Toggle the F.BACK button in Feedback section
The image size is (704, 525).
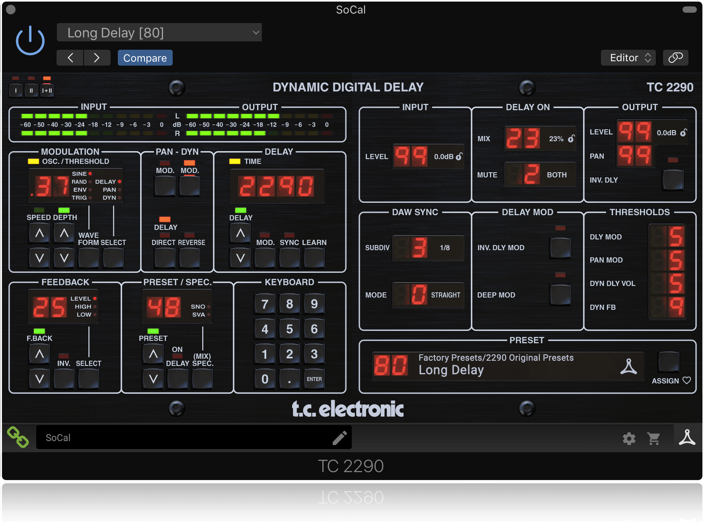[x=39, y=331]
